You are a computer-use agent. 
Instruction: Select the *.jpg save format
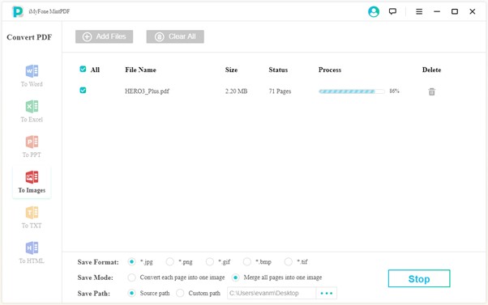tap(131, 262)
